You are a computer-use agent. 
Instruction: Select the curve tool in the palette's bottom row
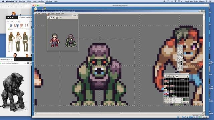tap(179, 69)
